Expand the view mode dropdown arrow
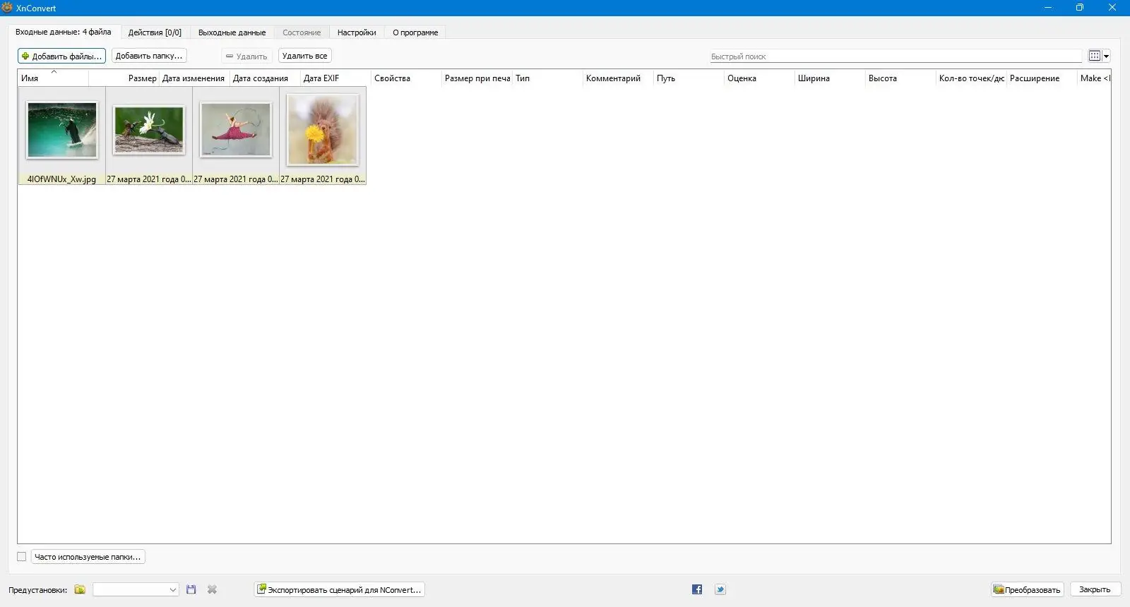Image resolution: width=1130 pixels, height=607 pixels. pyautogui.click(x=1106, y=56)
